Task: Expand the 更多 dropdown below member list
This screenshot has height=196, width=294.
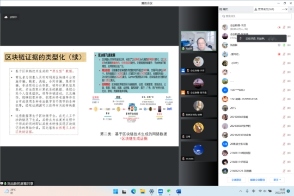Action: coord(277,180)
